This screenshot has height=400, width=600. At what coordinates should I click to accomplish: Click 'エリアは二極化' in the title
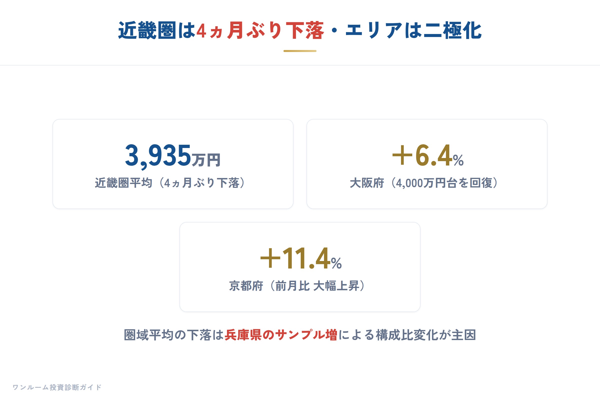pos(413,30)
